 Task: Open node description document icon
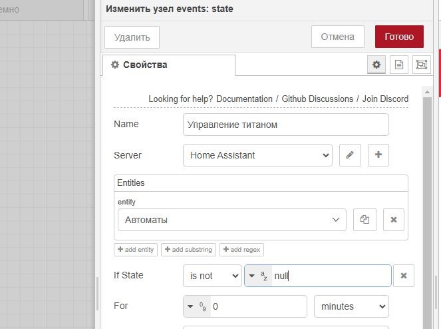click(399, 65)
